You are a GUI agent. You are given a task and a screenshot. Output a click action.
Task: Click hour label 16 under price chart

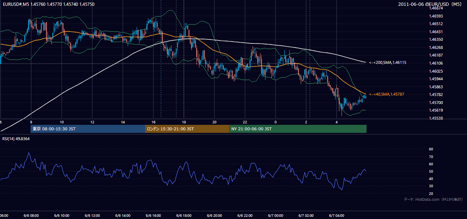(x=153, y=122)
